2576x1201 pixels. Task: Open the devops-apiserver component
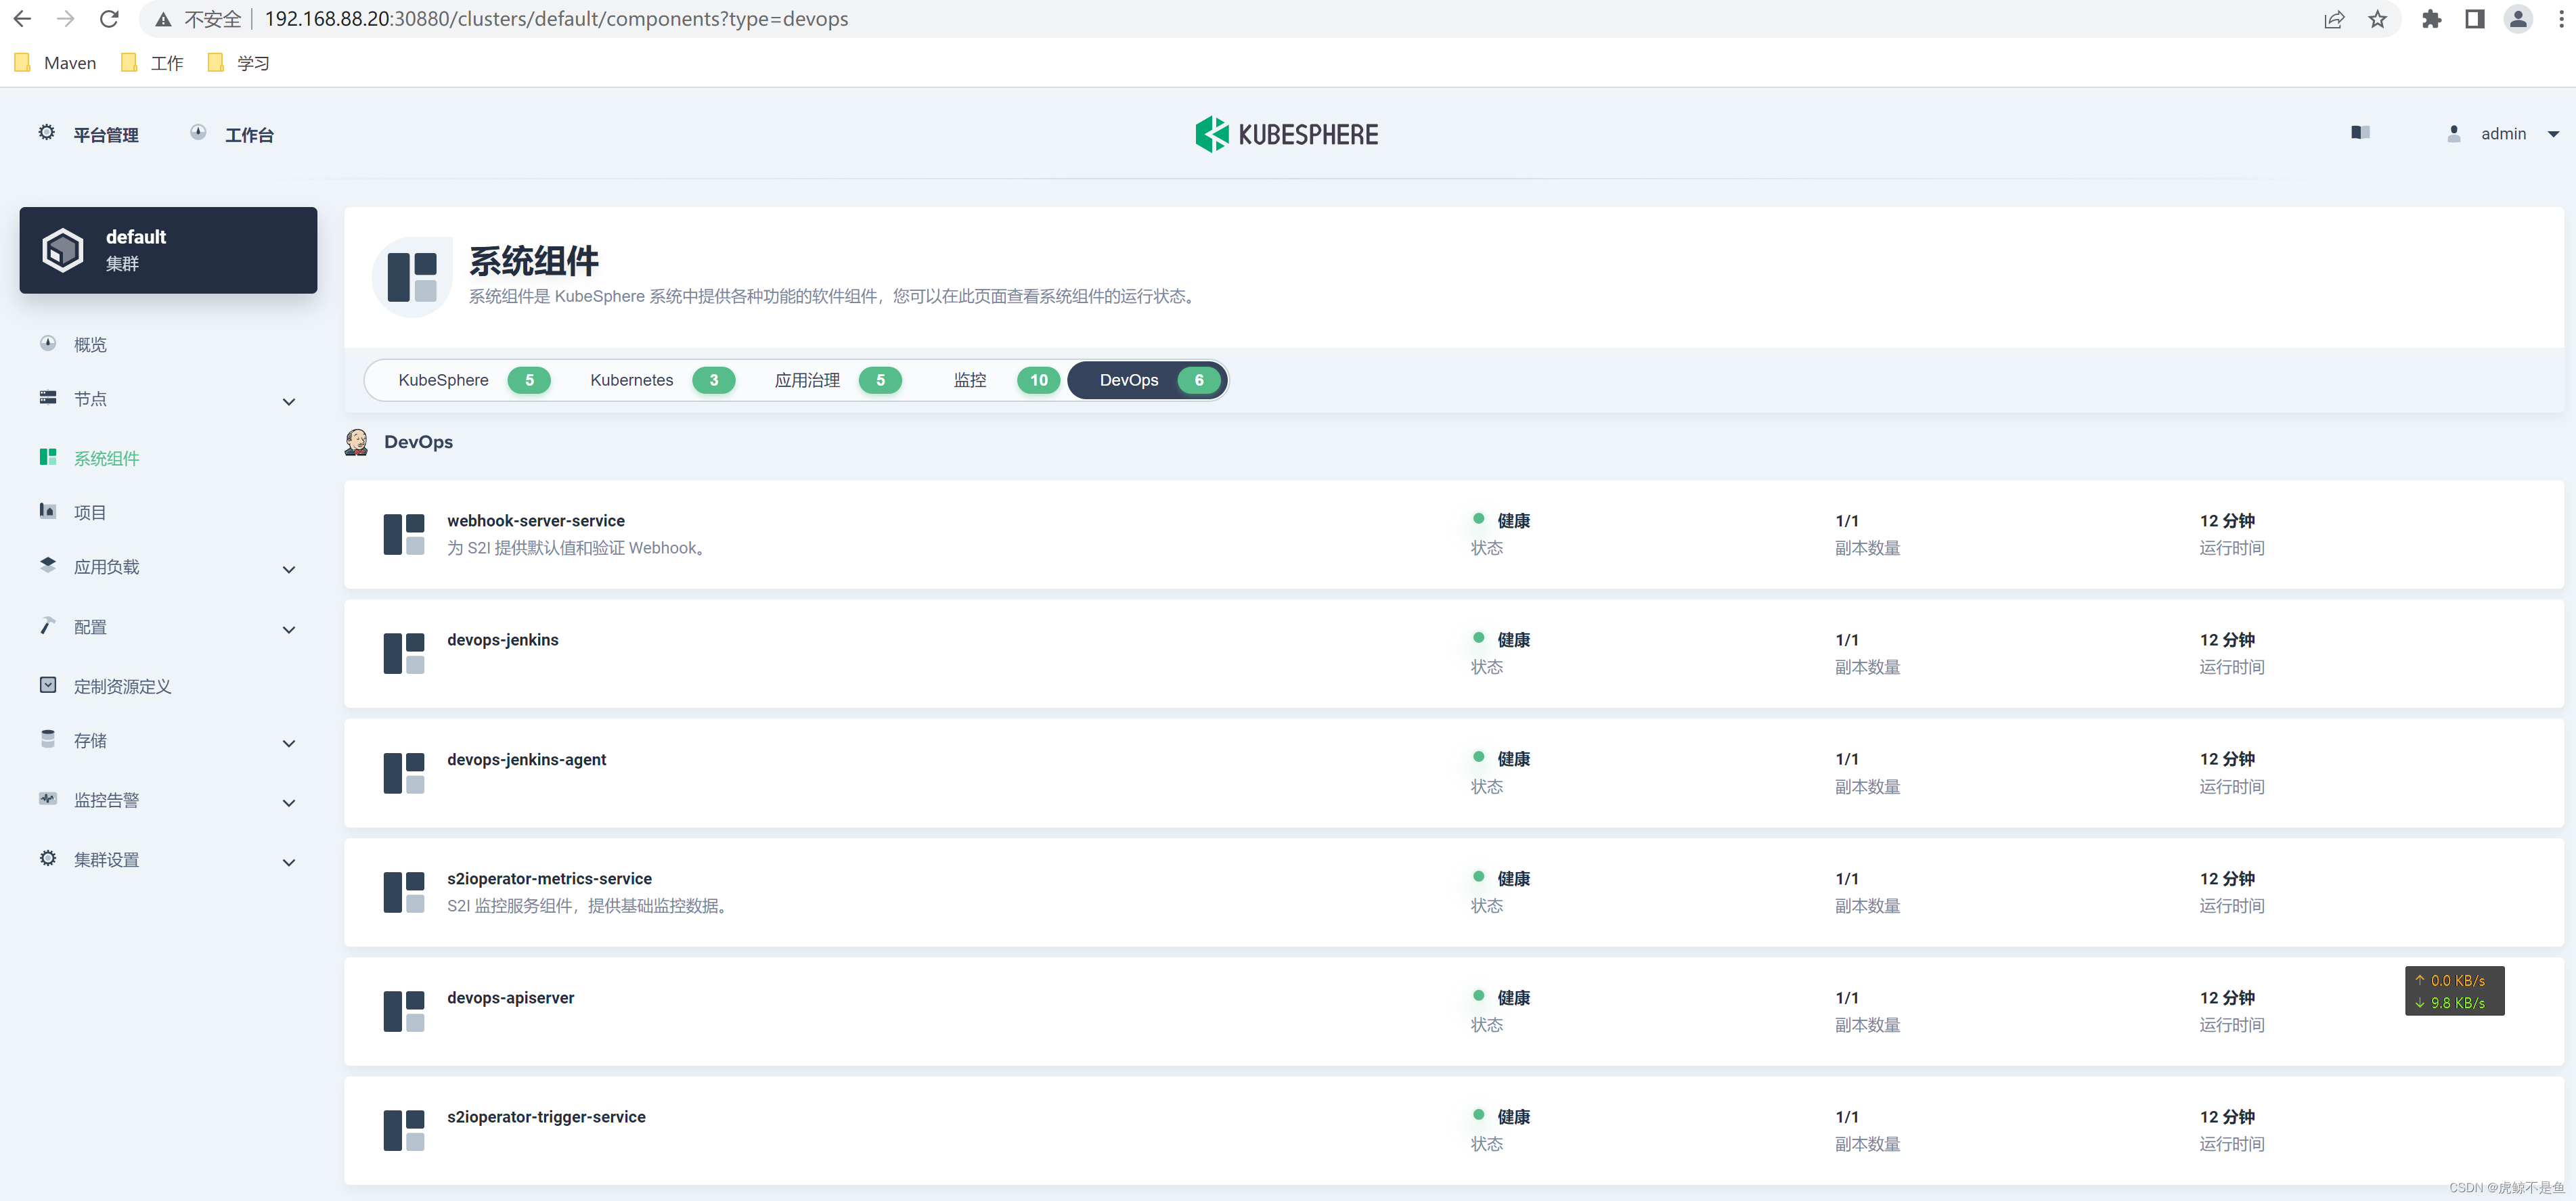[1454, 1011]
